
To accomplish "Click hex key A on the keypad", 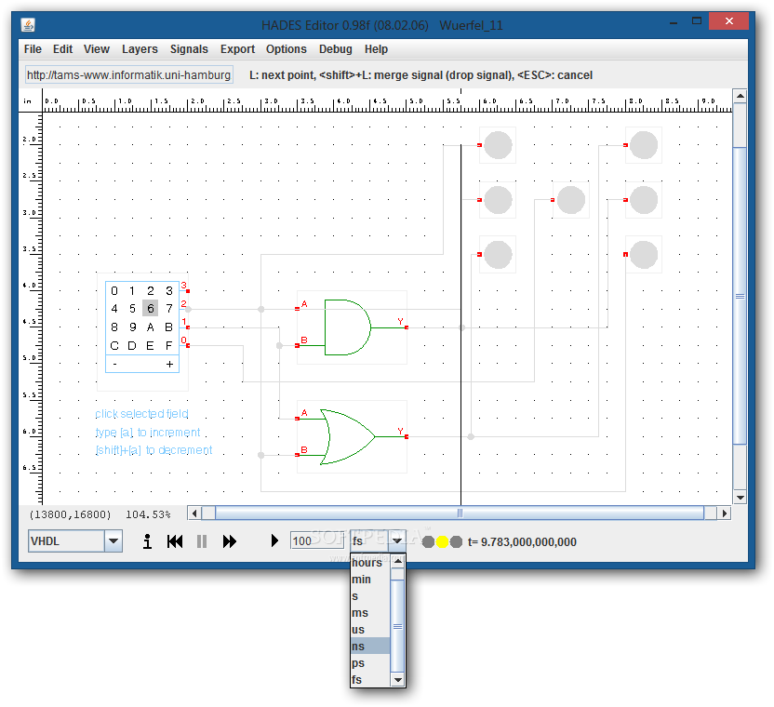I will (151, 327).
